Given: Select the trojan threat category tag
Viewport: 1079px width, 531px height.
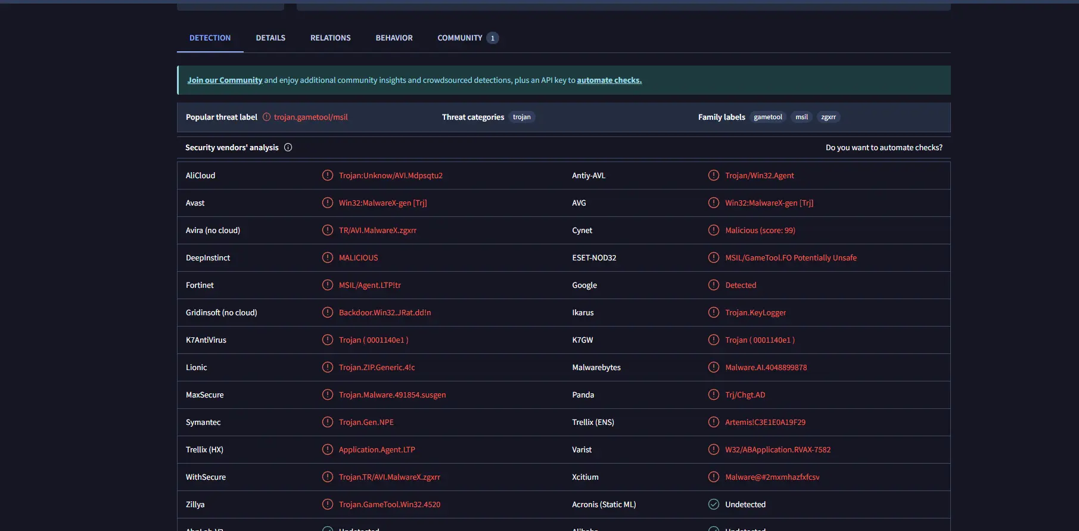Looking at the screenshot, I should [521, 117].
